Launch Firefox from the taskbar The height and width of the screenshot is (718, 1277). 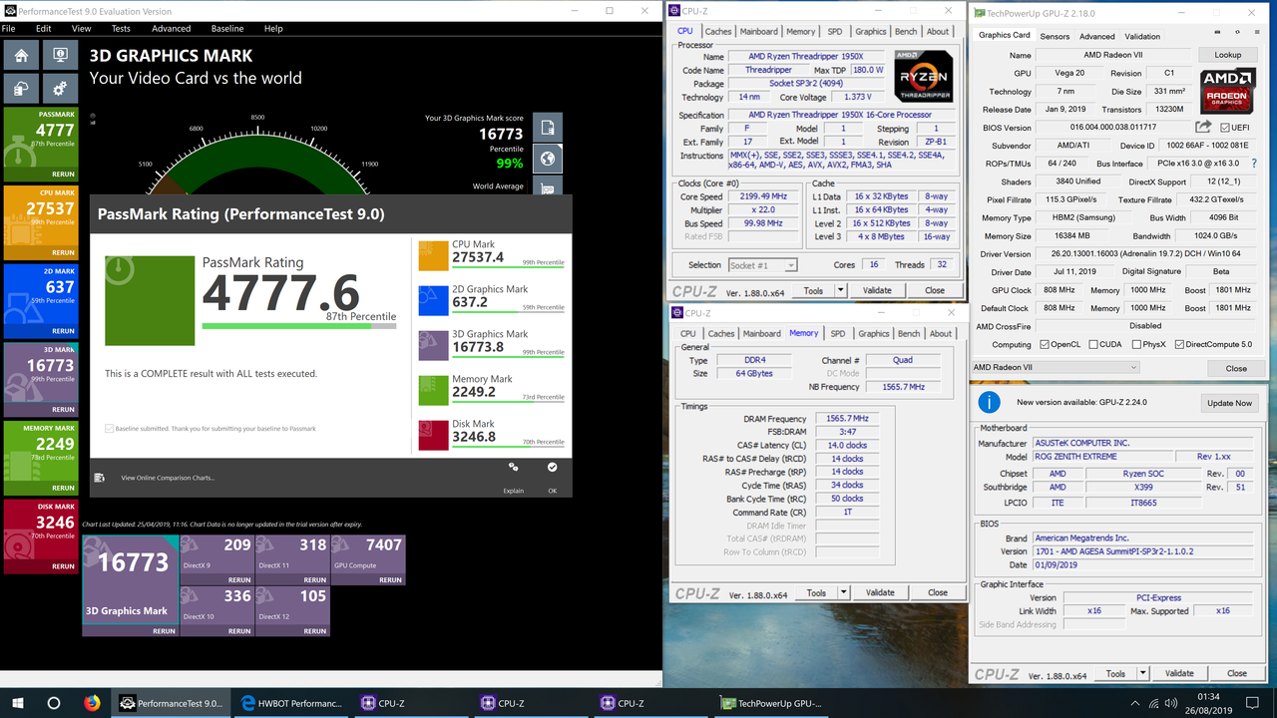click(x=93, y=703)
